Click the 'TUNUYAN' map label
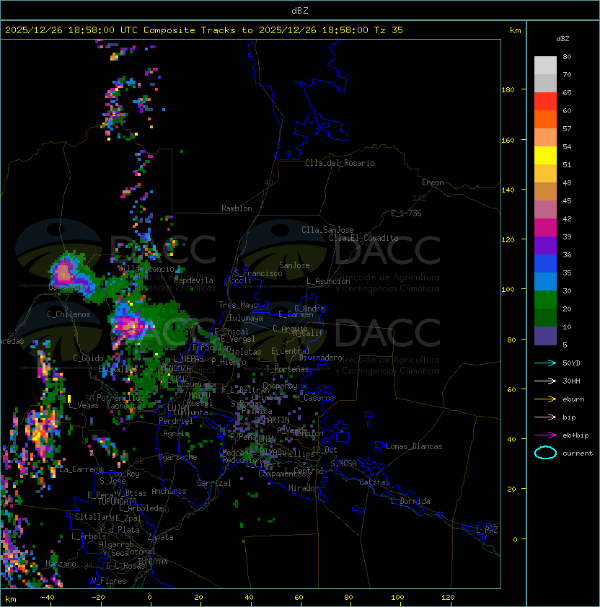 [153, 562]
